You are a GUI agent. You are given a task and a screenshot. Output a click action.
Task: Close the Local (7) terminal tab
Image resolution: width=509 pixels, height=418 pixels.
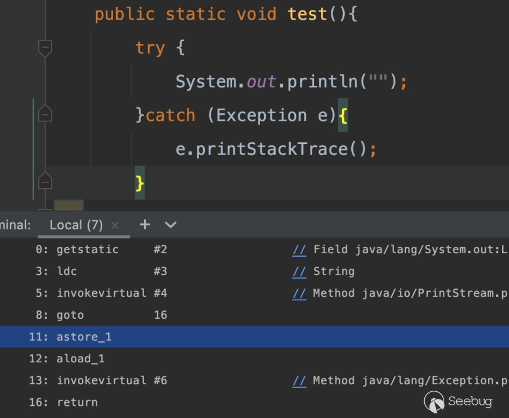(x=115, y=225)
